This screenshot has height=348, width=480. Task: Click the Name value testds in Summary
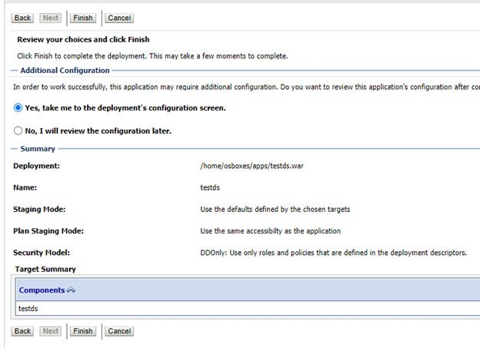tap(210, 187)
